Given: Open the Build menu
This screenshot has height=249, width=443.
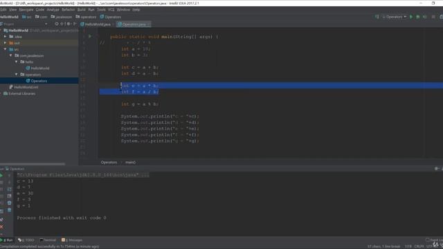Looking at the screenshot, I should [x=82, y=10].
